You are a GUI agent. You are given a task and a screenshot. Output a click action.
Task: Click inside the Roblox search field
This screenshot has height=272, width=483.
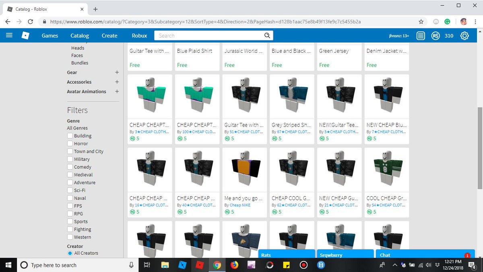[209, 35]
